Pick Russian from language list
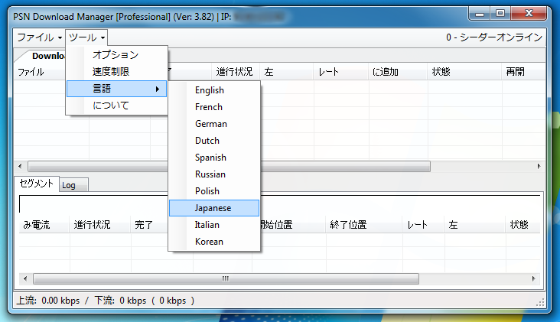Image resolution: width=560 pixels, height=322 pixels. pyautogui.click(x=214, y=174)
